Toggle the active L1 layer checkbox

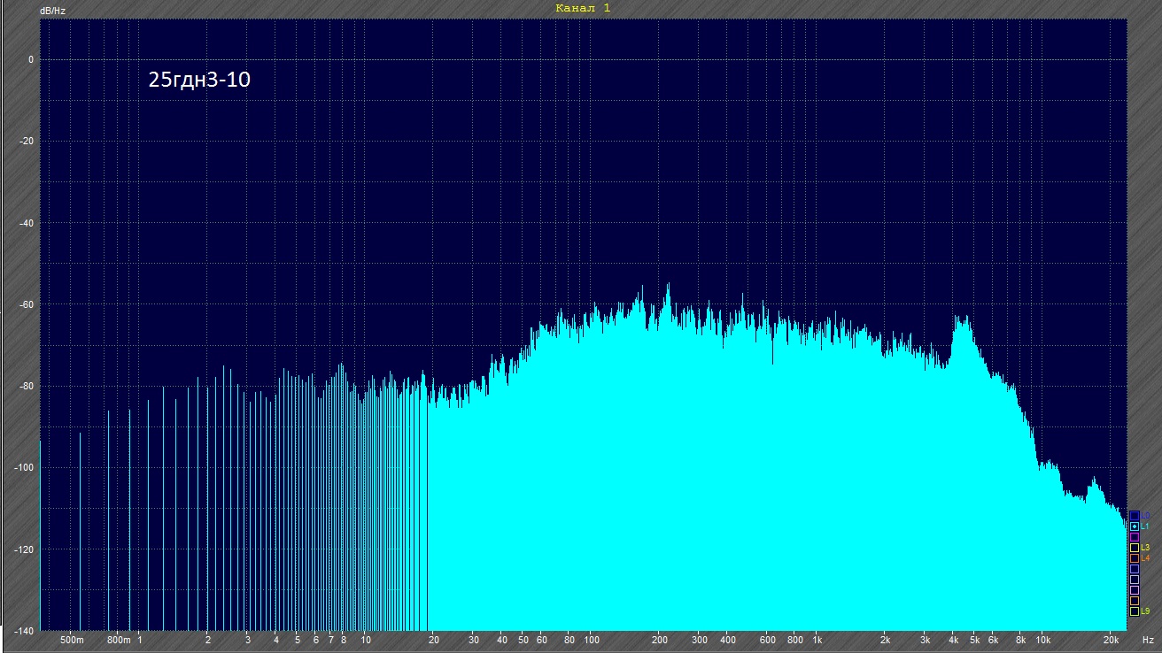click(1134, 526)
